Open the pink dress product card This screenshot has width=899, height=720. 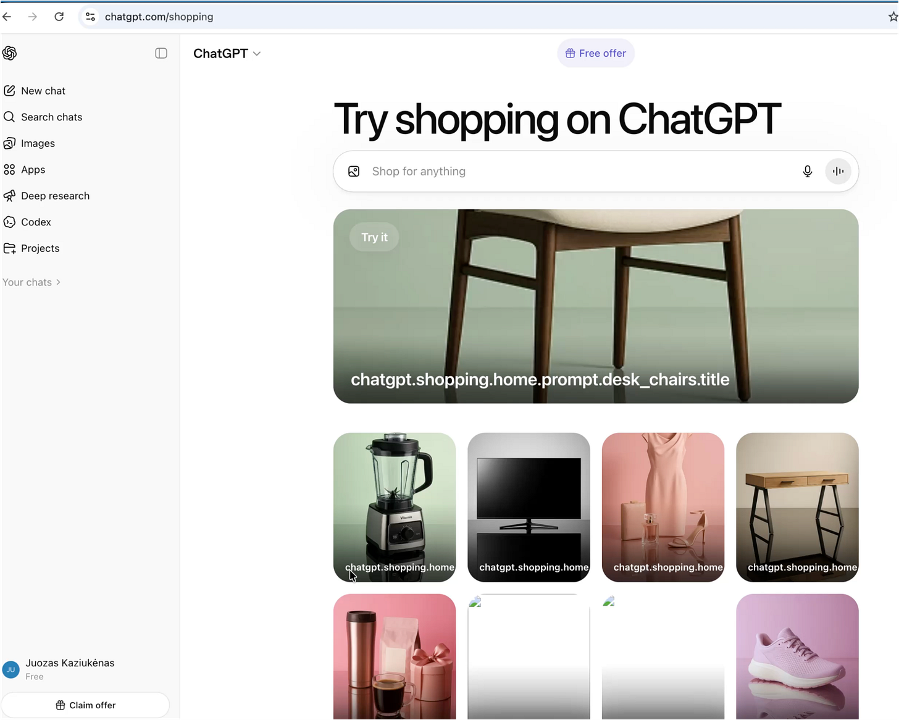663,507
